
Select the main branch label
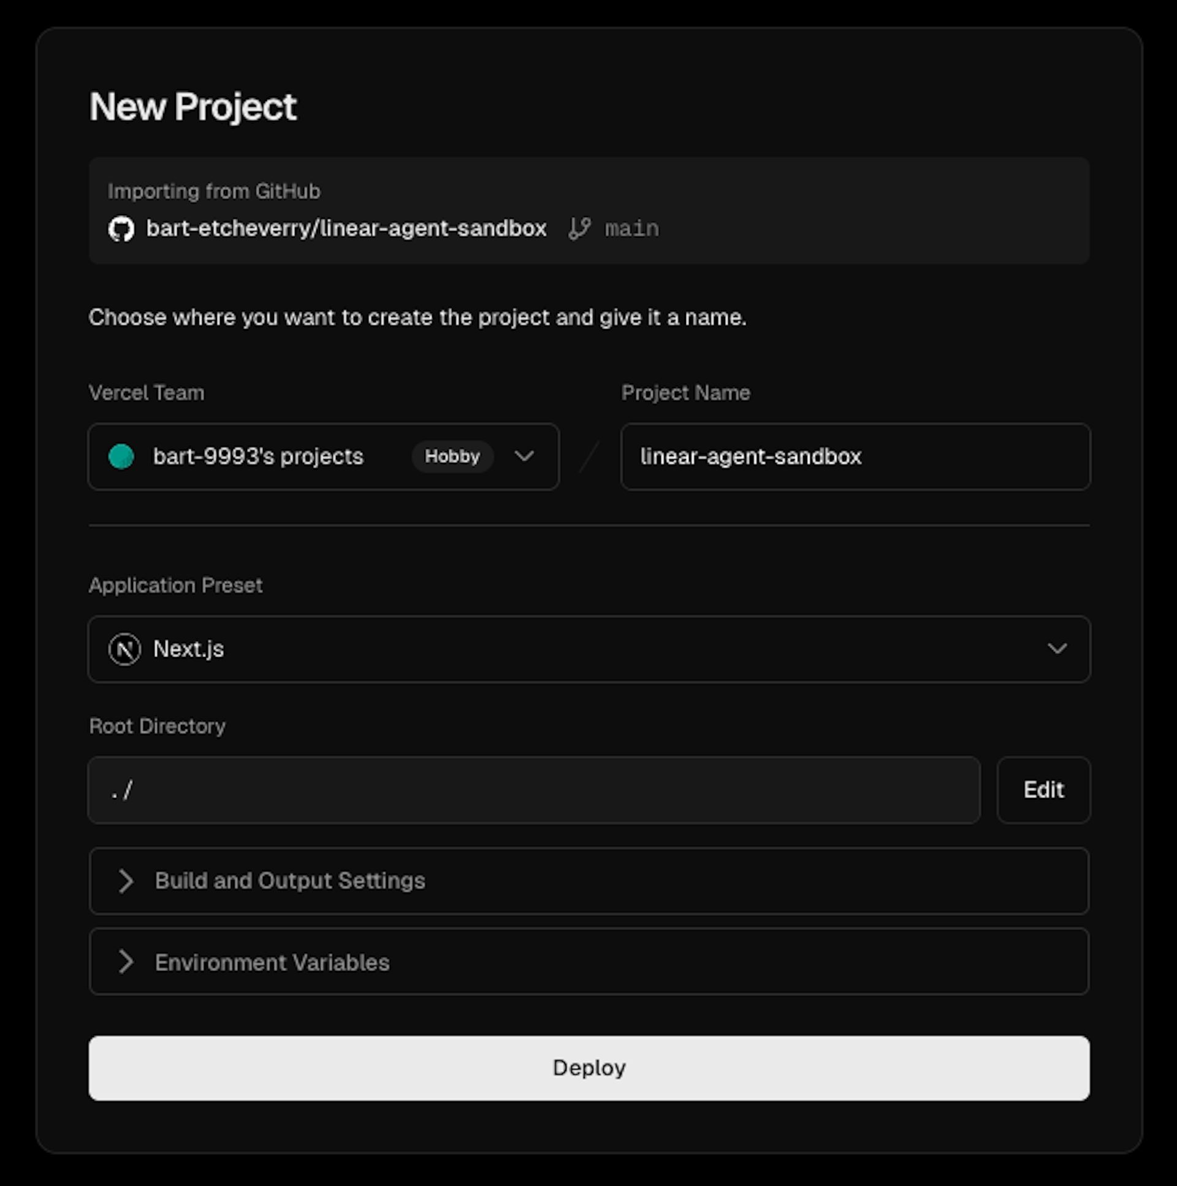pos(632,229)
